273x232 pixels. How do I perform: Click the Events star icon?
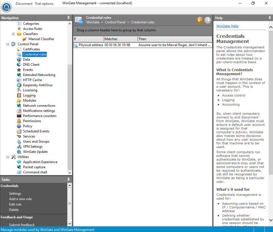click(19, 70)
